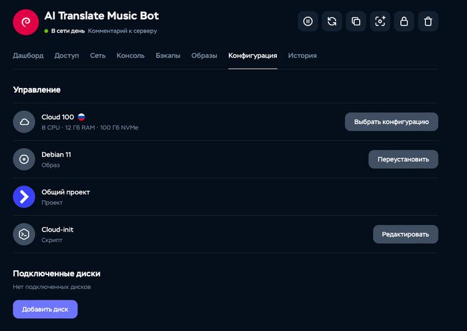Viewport: 467px width, 331px height.
Task: Click the Cloud 100 cloud icon
Action: click(24, 121)
